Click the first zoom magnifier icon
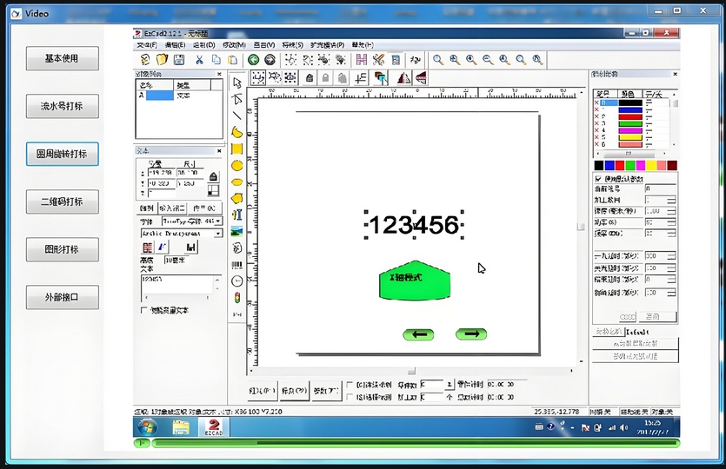 click(438, 60)
